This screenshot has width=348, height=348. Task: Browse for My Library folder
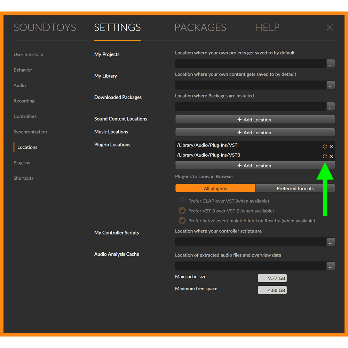331,85
